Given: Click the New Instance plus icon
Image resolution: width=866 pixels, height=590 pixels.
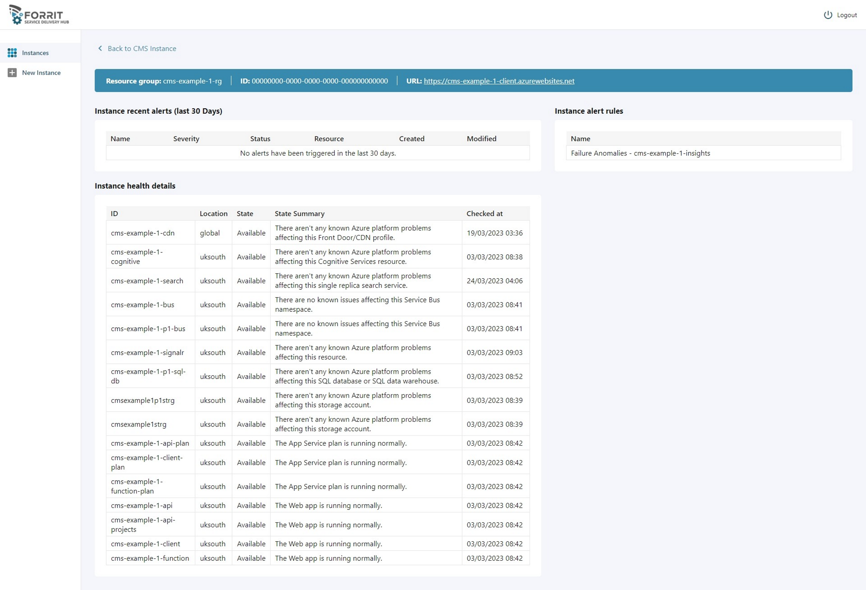Looking at the screenshot, I should click(x=12, y=73).
